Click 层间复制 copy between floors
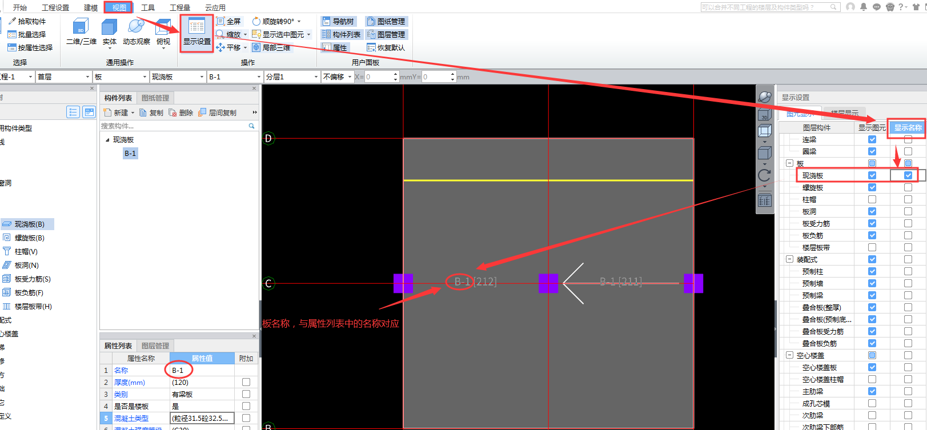The image size is (927, 430). click(x=218, y=112)
